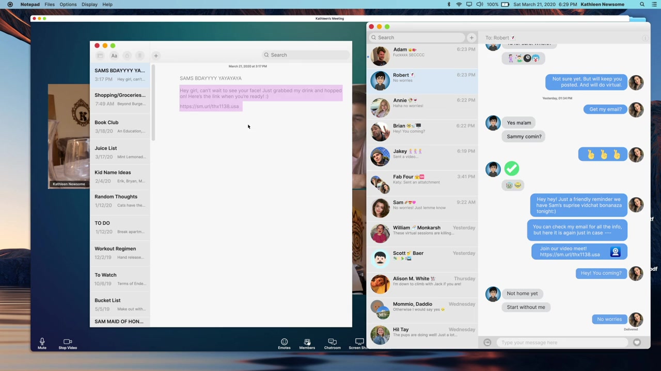Screen dimensions: 661x371
Task: Open the Display menu
Action: [89, 5]
